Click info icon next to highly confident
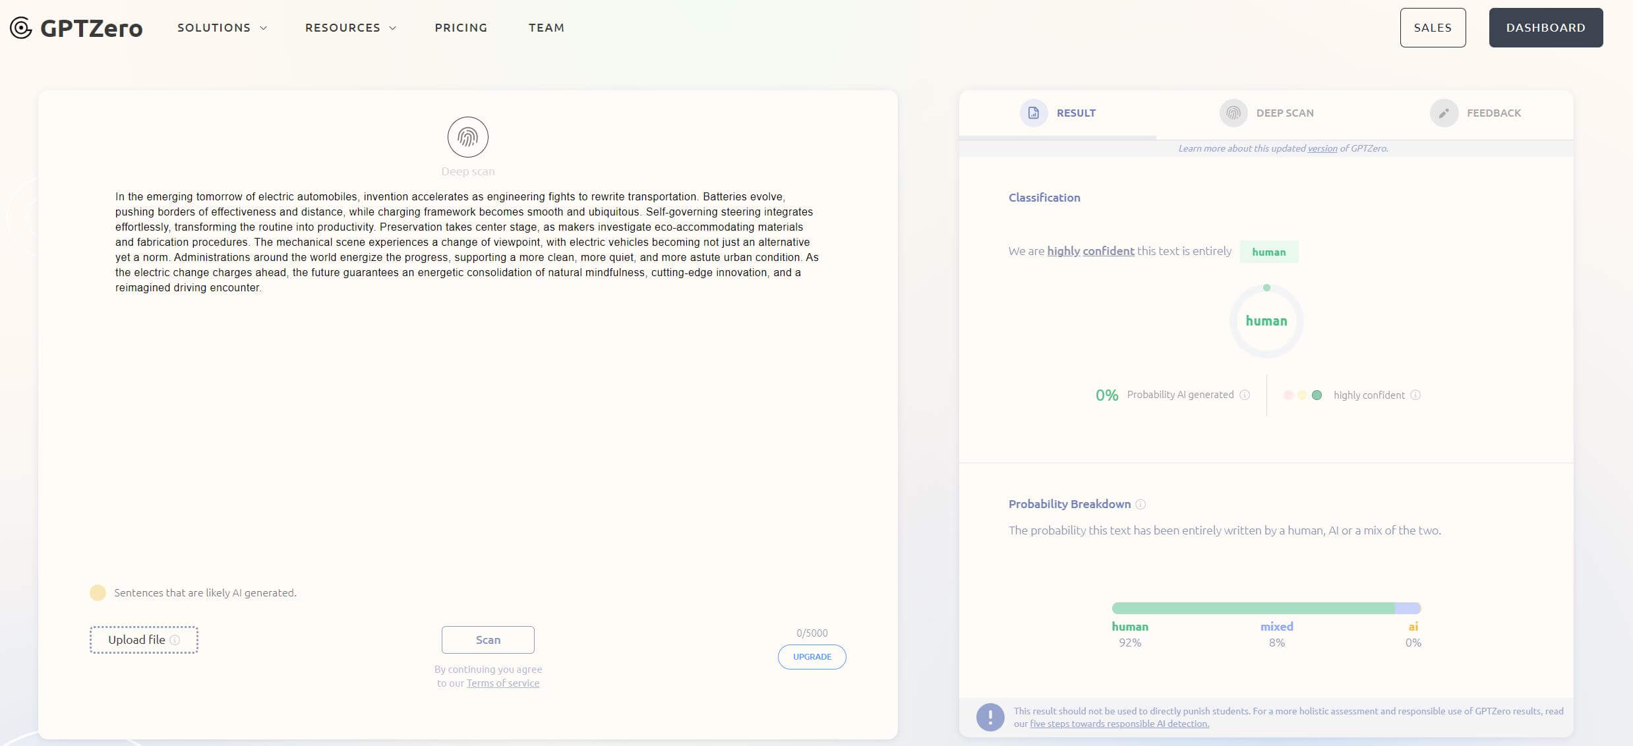This screenshot has height=746, width=1633. tap(1415, 395)
